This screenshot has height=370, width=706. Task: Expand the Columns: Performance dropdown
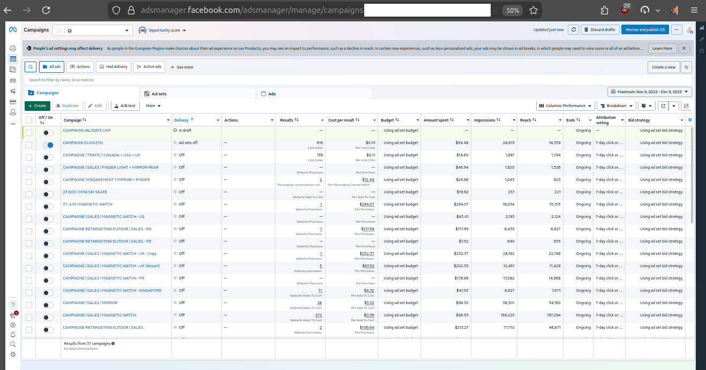565,106
